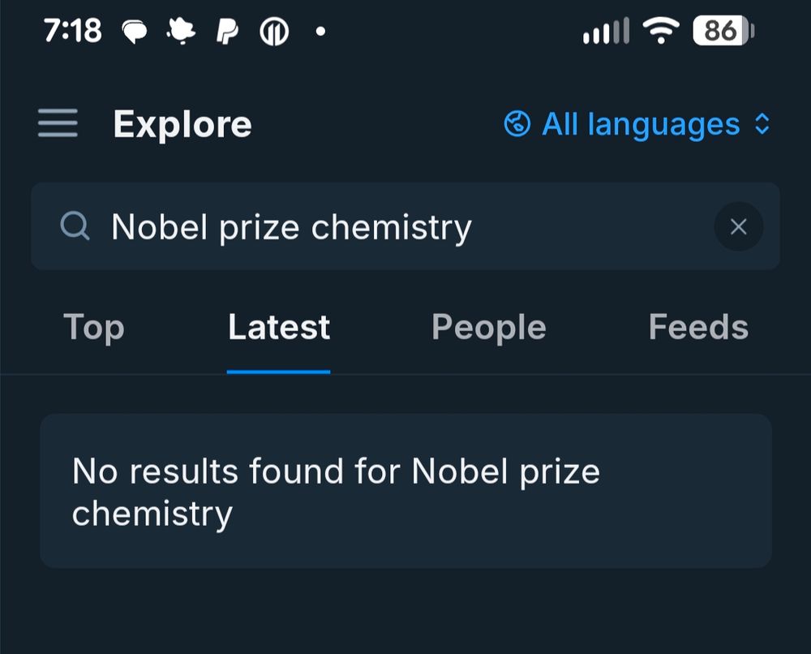Stay on the Latest tab
This screenshot has height=654, width=811.
[278, 326]
